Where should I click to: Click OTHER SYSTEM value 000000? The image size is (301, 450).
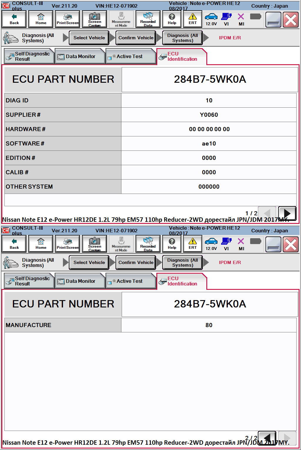[209, 187]
